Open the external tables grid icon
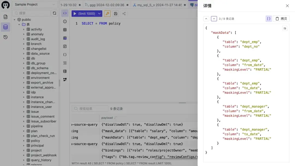295x166 pixels. tap(65, 71)
